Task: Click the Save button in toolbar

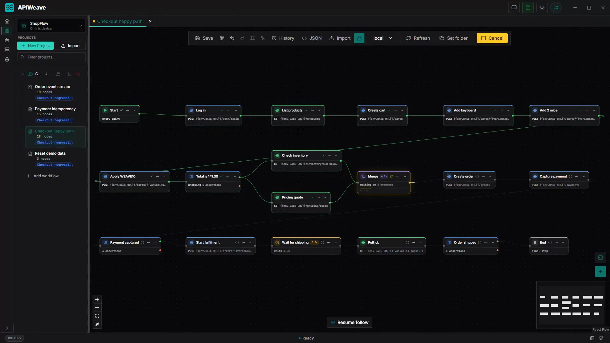Action: point(204,38)
